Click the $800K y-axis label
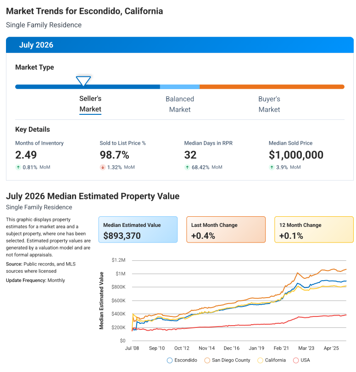The height and width of the screenshot is (372, 356). [x=118, y=287]
